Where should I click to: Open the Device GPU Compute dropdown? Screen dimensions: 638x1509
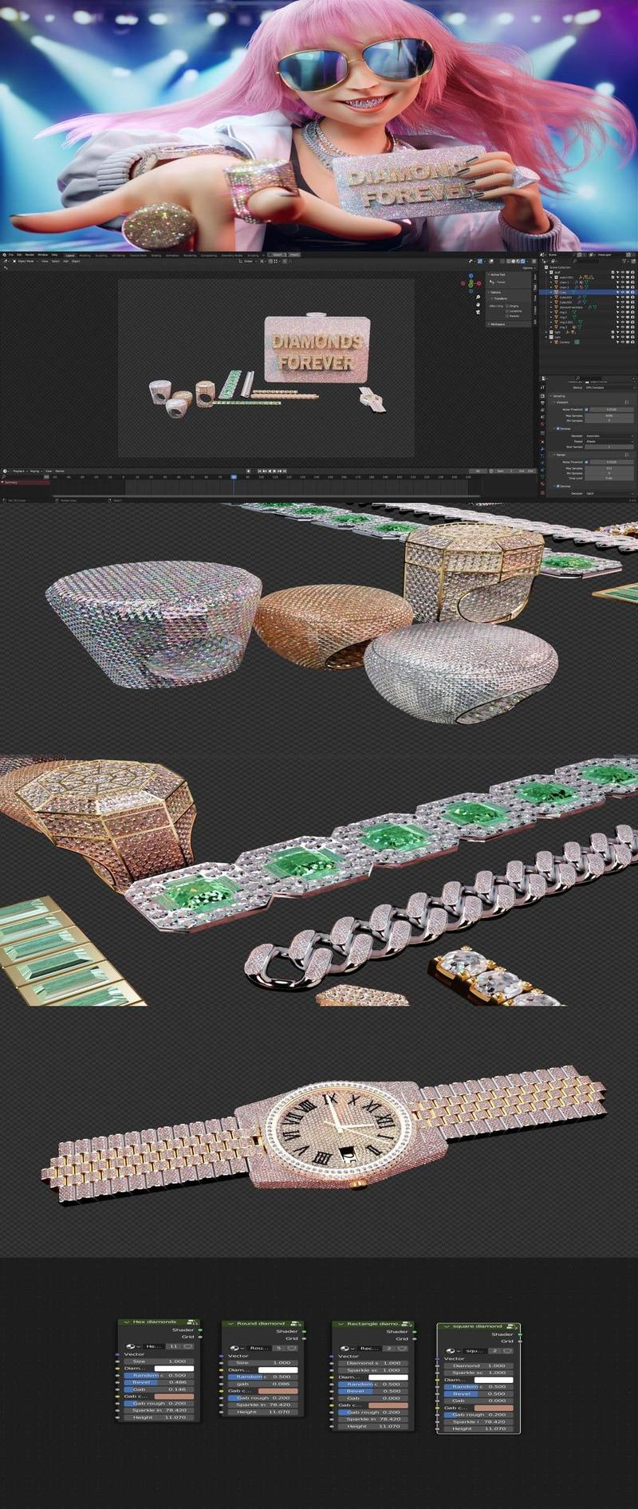pyautogui.click(x=610, y=388)
